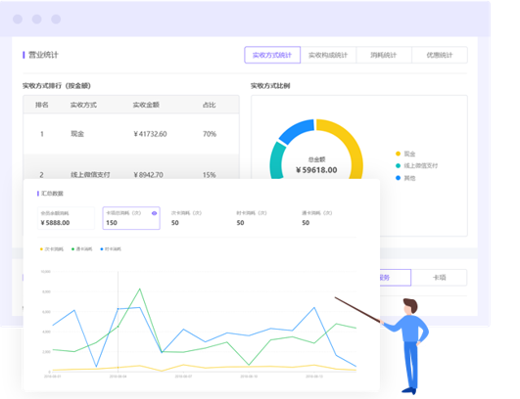Click the 排名 column header
This screenshot has height=399, width=520.
coord(42,105)
